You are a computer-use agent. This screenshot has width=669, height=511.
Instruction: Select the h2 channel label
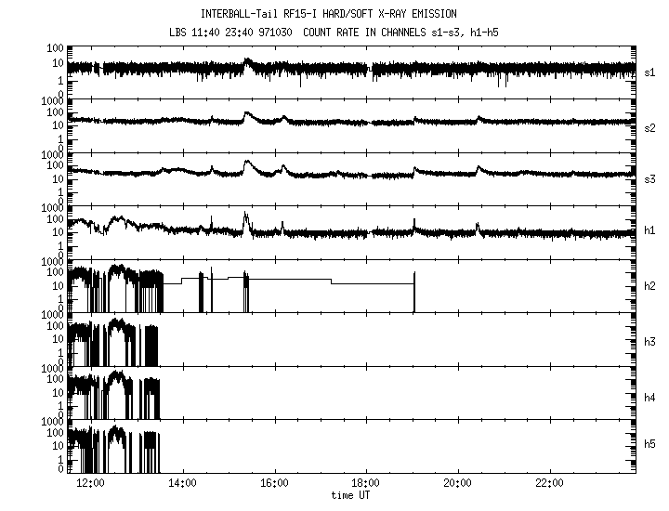649,287
